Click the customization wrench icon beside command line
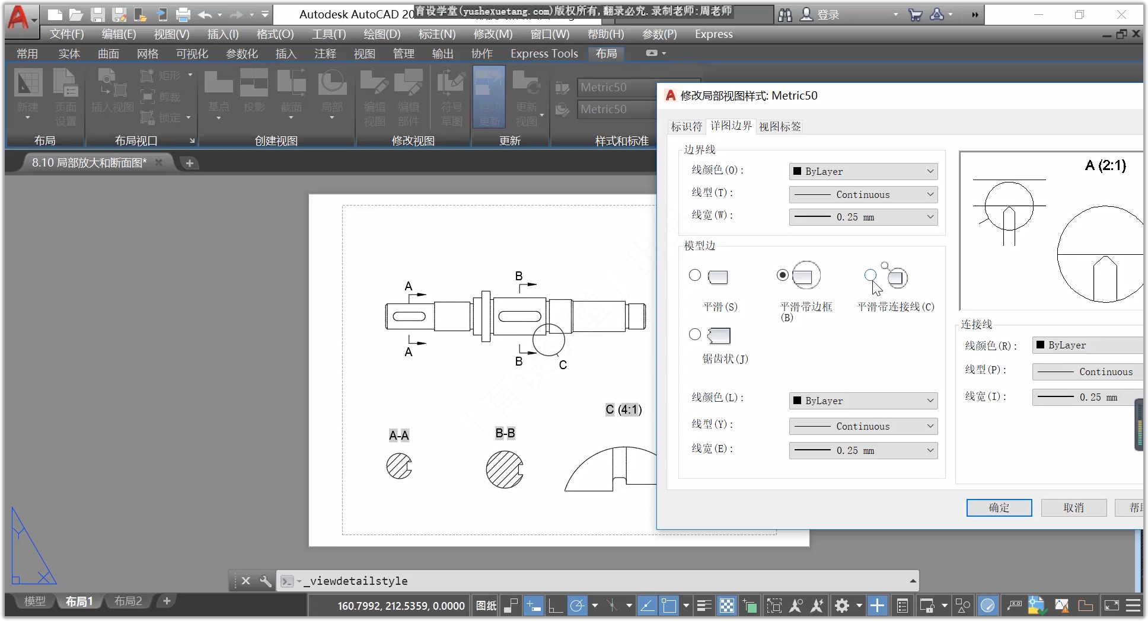Screen dimensions: 1148x621 pos(266,581)
